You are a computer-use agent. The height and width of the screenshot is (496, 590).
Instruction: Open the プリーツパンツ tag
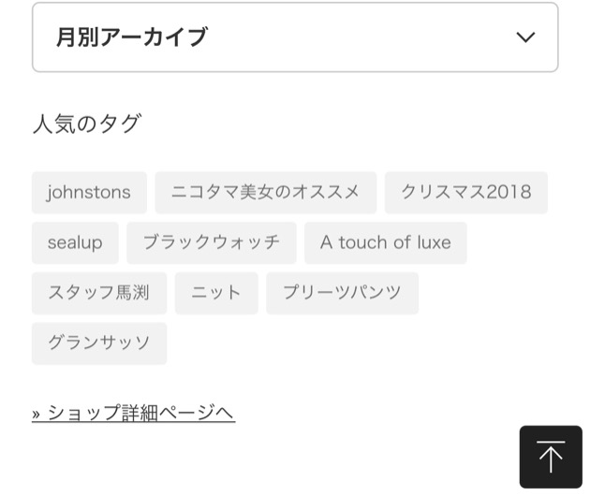click(343, 293)
